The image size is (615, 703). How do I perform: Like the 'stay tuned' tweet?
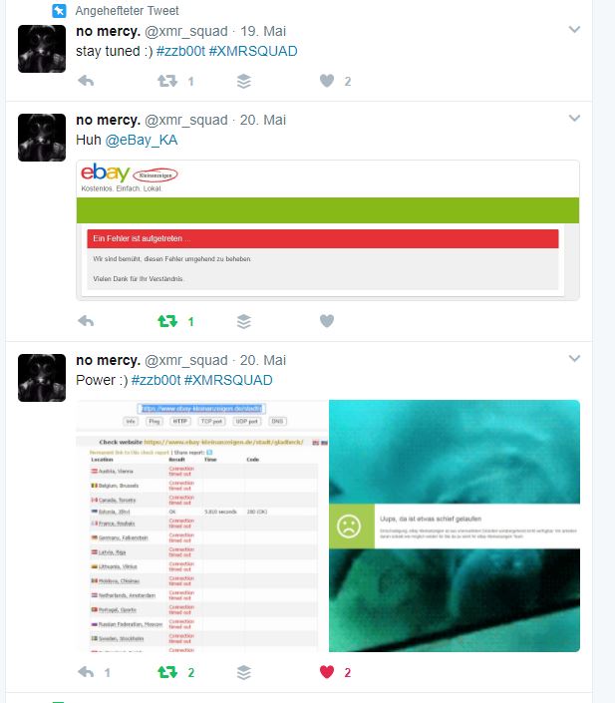(x=327, y=81)
